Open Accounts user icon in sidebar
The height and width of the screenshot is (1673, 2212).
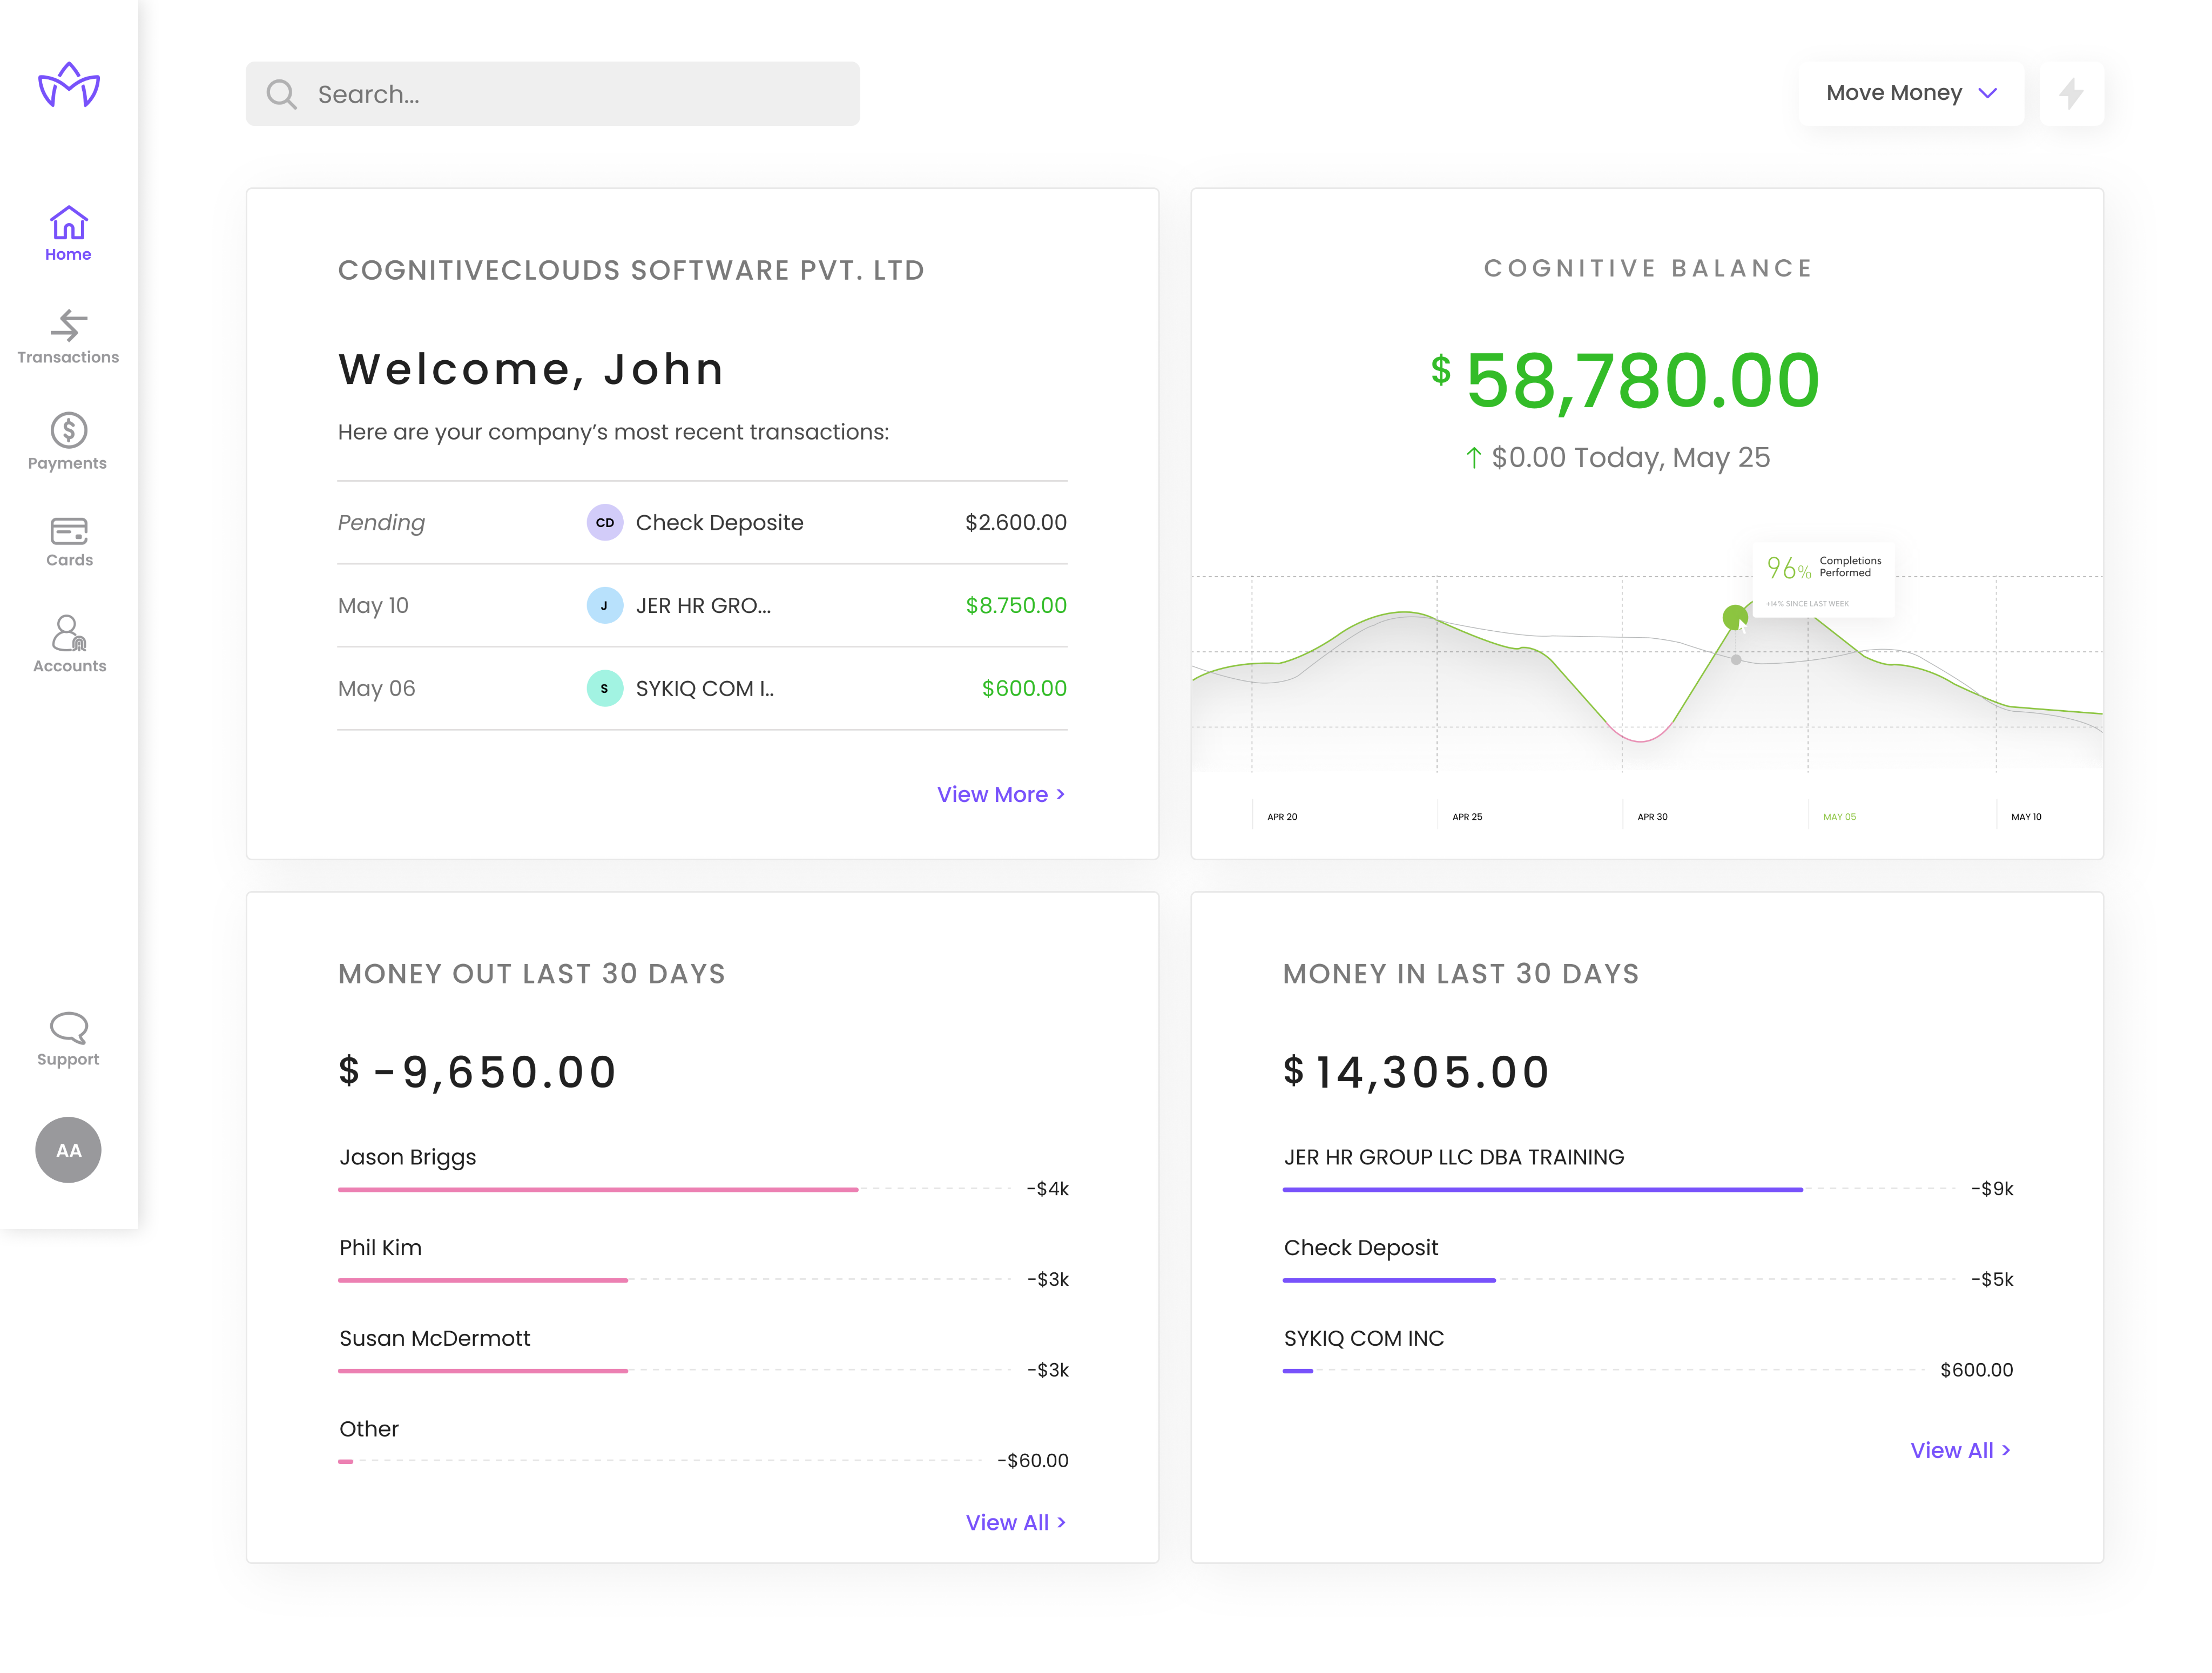[68, 633]
